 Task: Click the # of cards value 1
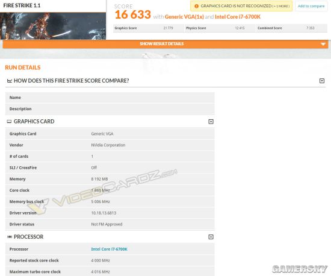(92, 157)
